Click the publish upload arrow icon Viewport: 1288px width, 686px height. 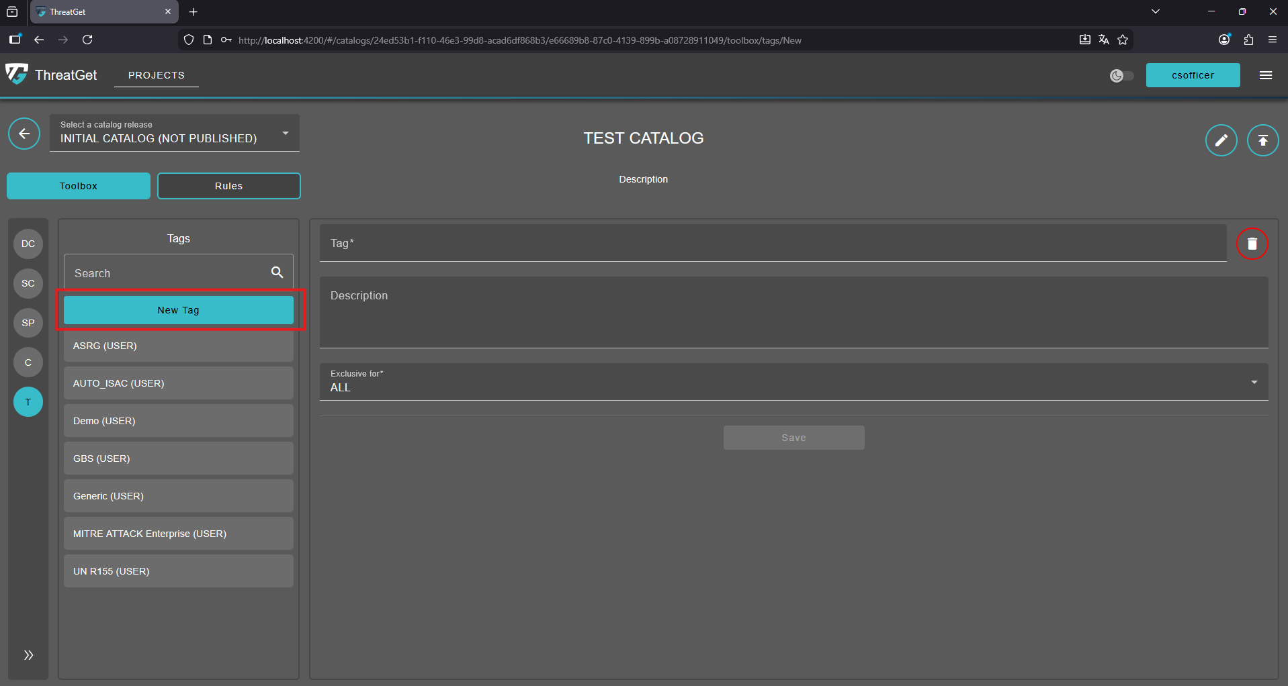pyautogui.click(x=1262, y=140)
